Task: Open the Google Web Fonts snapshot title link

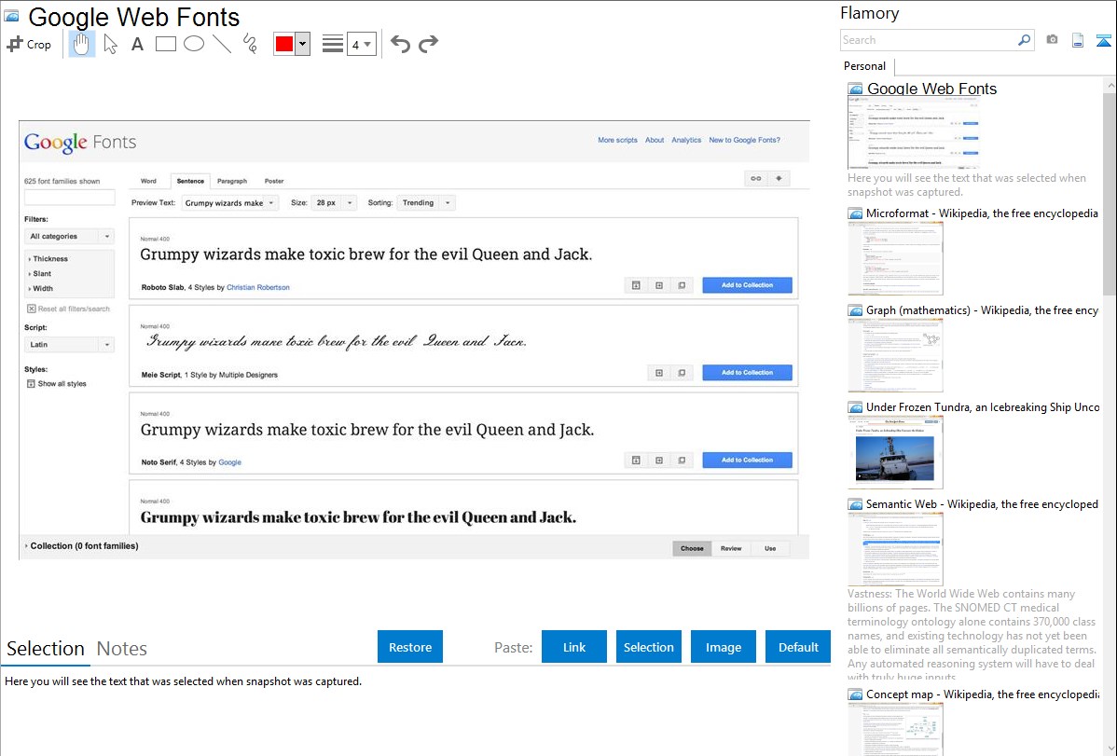Action: [x=931, y=89]
